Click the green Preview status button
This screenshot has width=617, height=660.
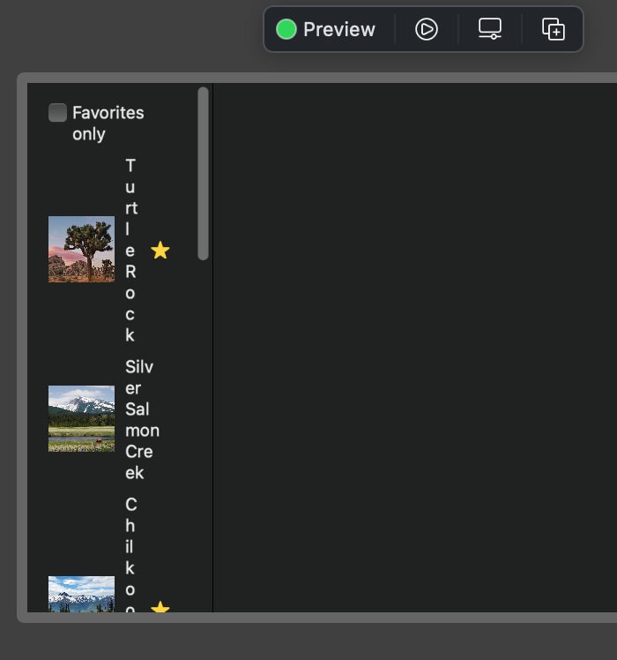(325, 29)
